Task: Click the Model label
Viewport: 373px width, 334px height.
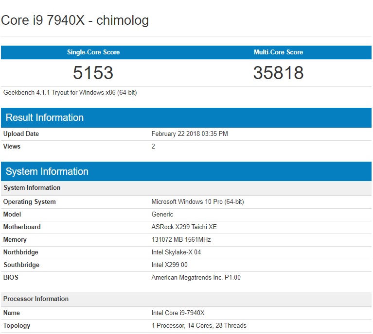Action: click(x=12, y=214)
